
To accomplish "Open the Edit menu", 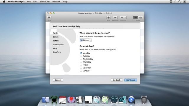I will (x=35, y=1).
